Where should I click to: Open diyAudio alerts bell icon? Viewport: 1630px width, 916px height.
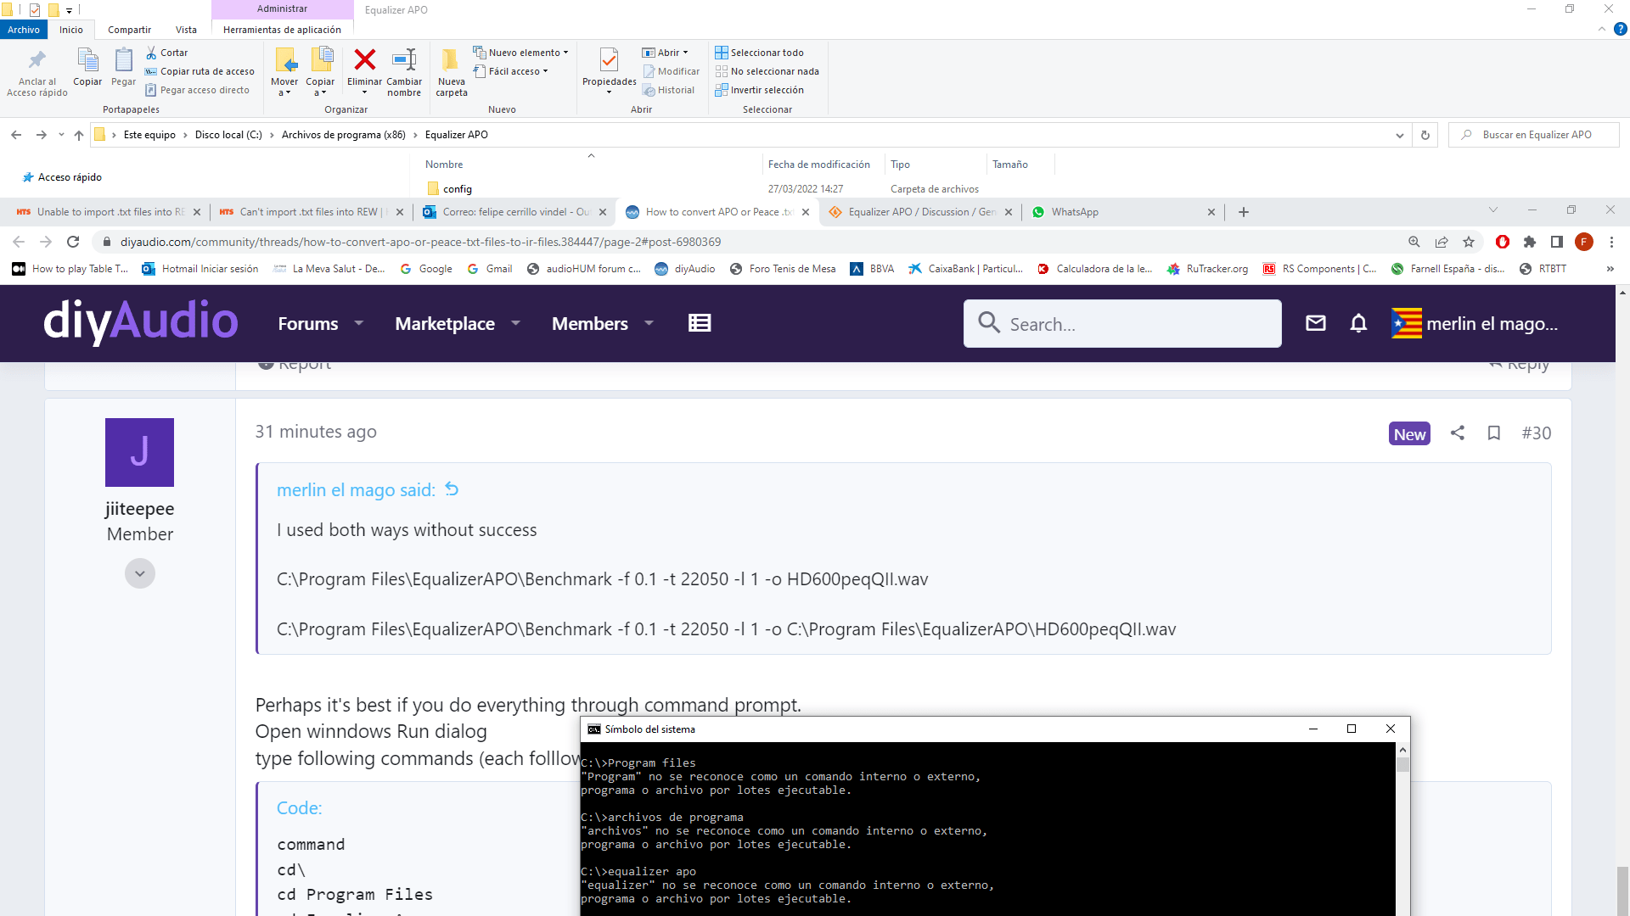(x=1358, y=323)
